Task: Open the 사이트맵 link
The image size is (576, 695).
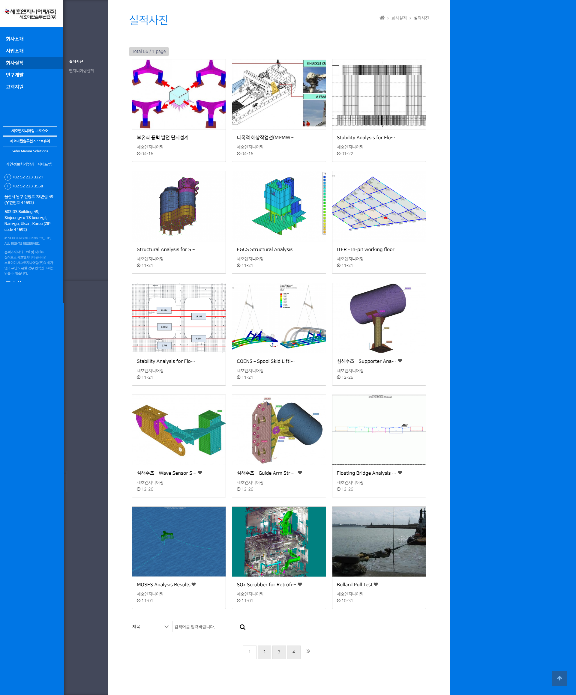Action: tap(44, 165)
